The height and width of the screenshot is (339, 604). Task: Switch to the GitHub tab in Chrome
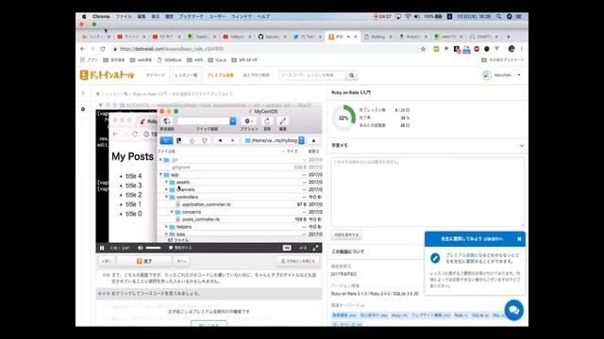click(x=272, y=37)
